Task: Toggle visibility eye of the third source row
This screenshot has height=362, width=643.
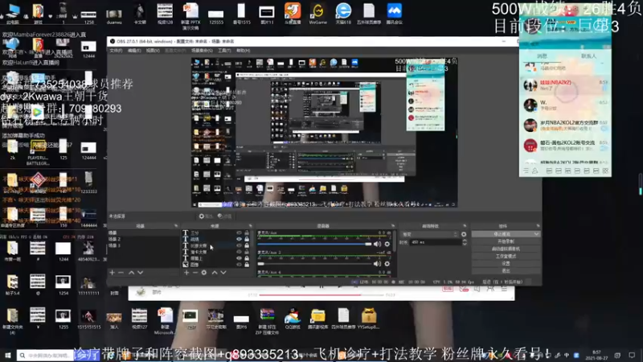Action: 239,245
